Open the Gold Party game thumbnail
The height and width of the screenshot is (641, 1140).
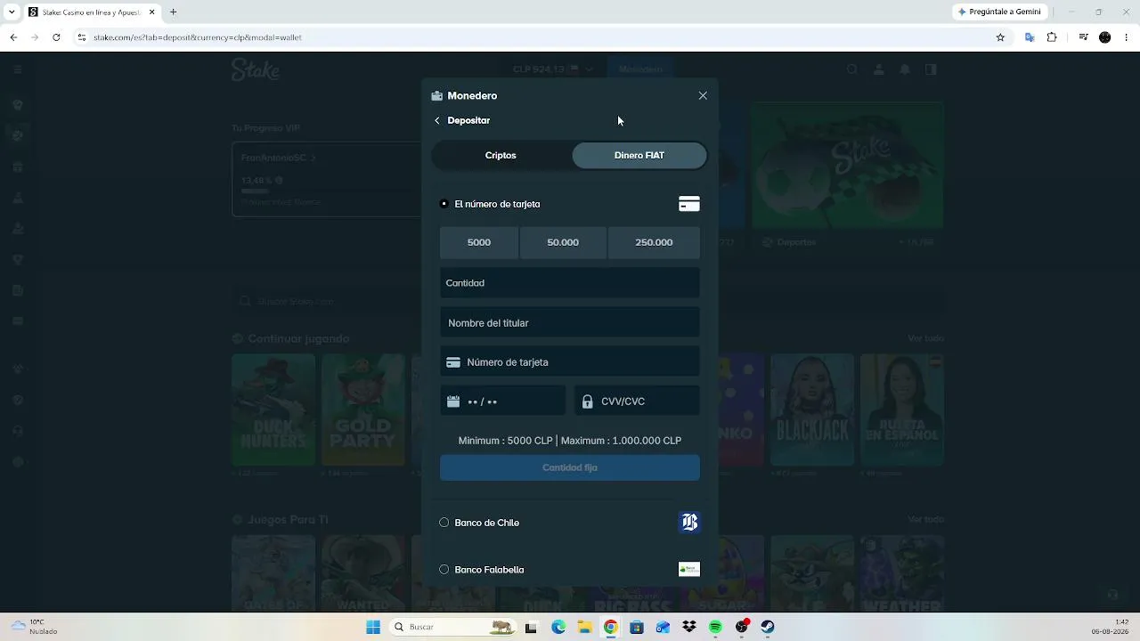[363, 410]
